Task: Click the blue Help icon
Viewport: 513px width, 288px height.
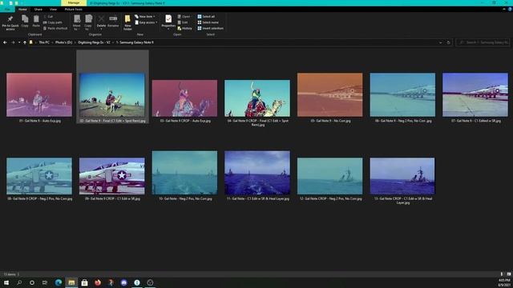Action: coord(510,10)
